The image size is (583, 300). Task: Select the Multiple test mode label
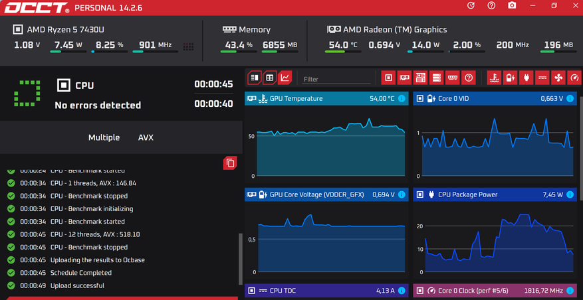[104, 137]
